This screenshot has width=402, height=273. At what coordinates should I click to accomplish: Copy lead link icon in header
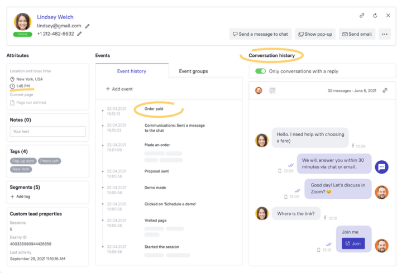362,16
